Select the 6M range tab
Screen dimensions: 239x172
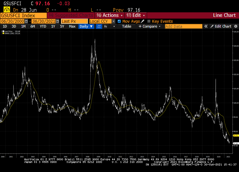click(x=32, y=26)
